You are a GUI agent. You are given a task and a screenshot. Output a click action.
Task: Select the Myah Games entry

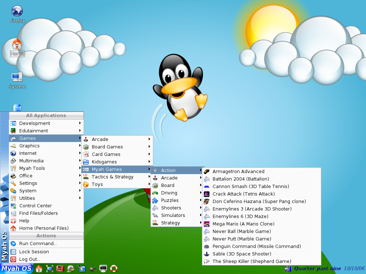click(x=117, y=169)
